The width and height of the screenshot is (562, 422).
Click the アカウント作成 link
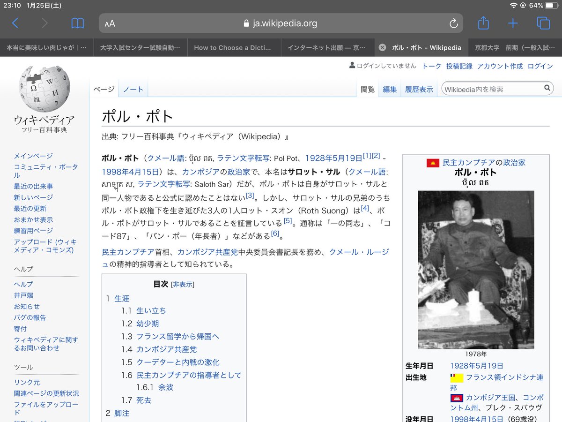pyautogui.click(x=500, y=66)
